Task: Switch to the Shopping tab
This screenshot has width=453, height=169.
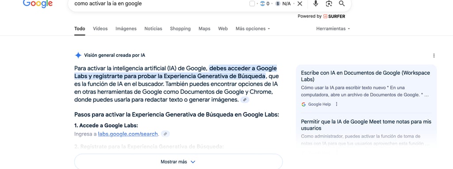Action: tap(180, 29)
